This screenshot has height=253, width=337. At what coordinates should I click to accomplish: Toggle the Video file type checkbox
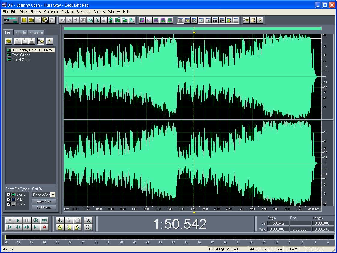(9, 204)
